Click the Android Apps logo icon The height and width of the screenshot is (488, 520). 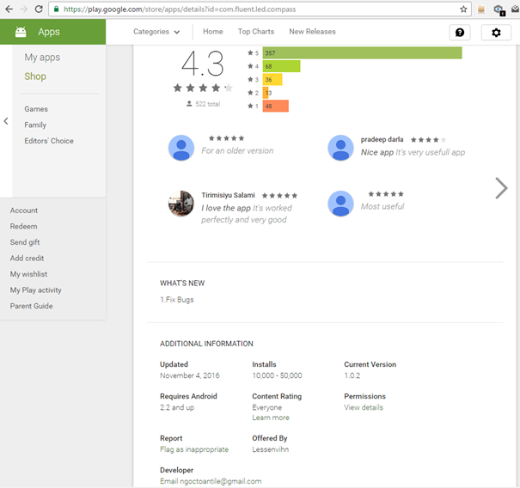[x=21, y=32]
